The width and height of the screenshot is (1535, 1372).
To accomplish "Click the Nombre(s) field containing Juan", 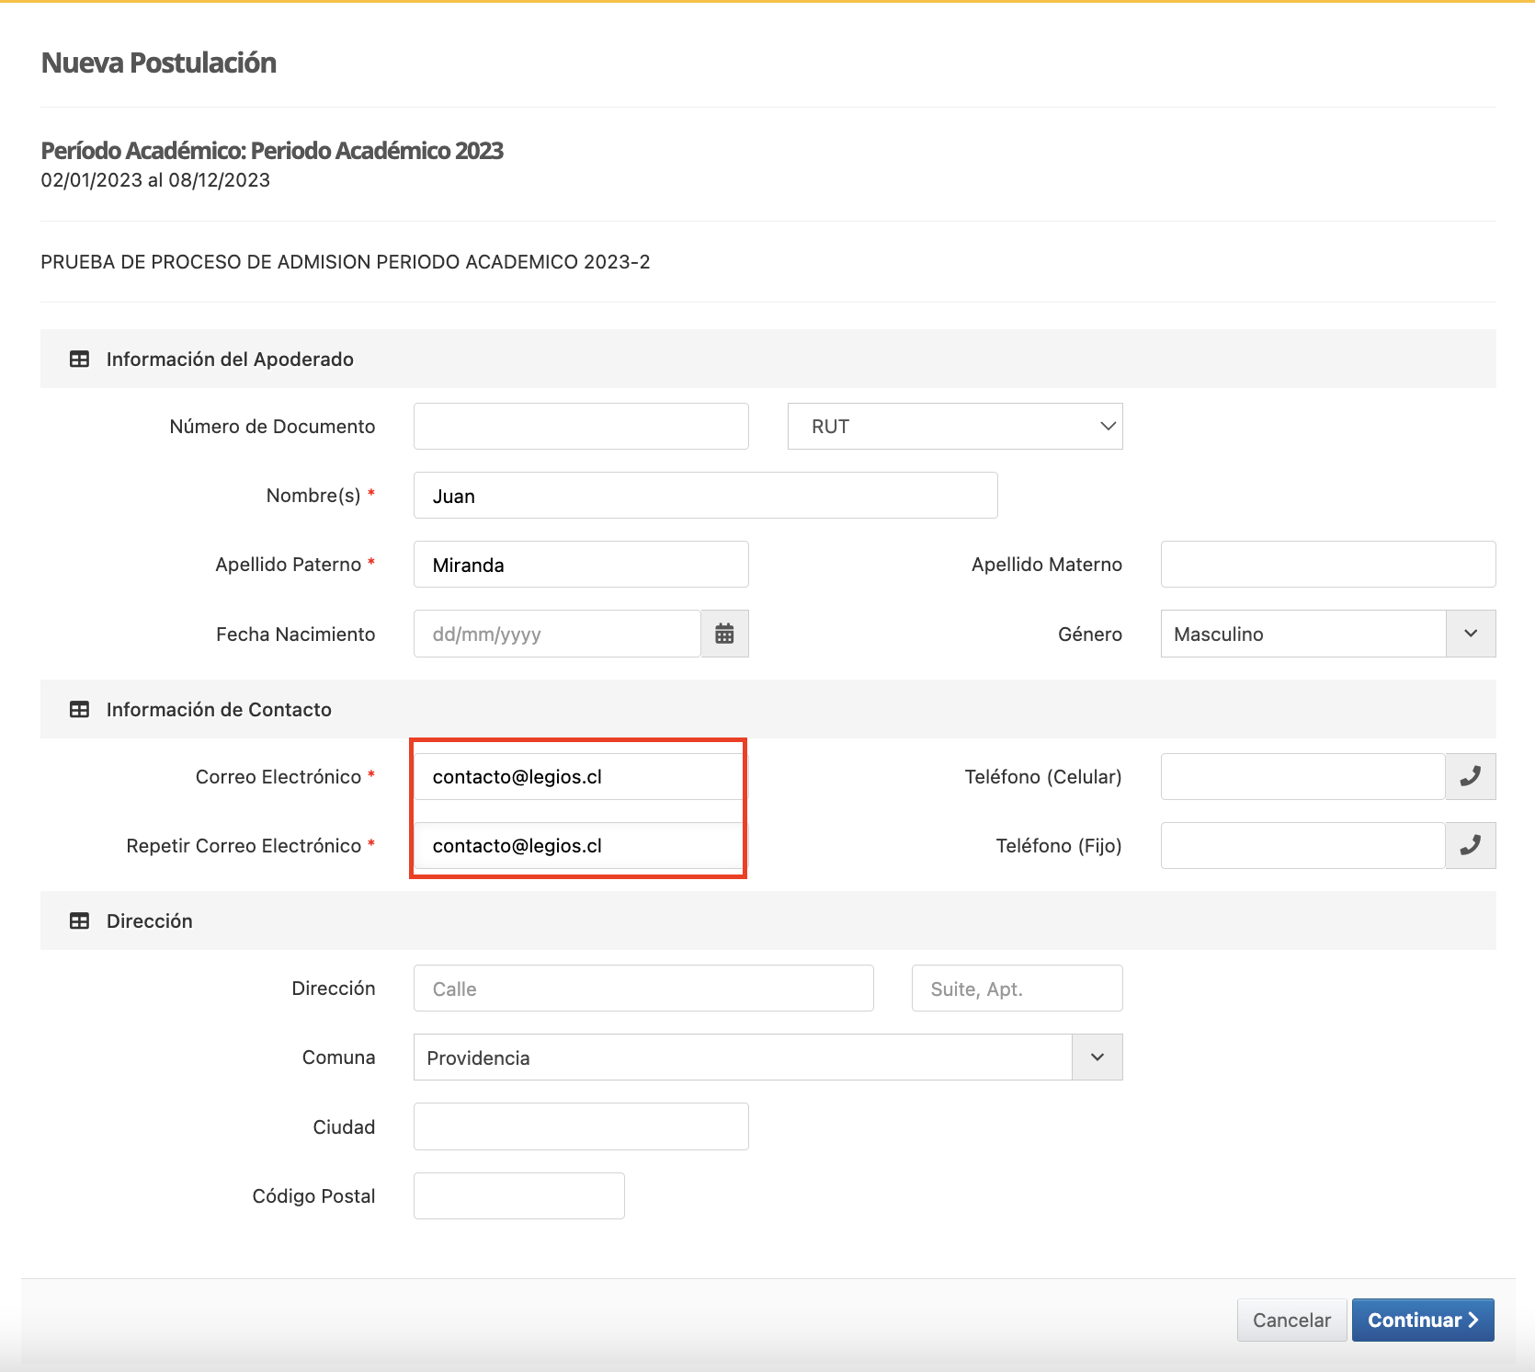I will (705, 496).
